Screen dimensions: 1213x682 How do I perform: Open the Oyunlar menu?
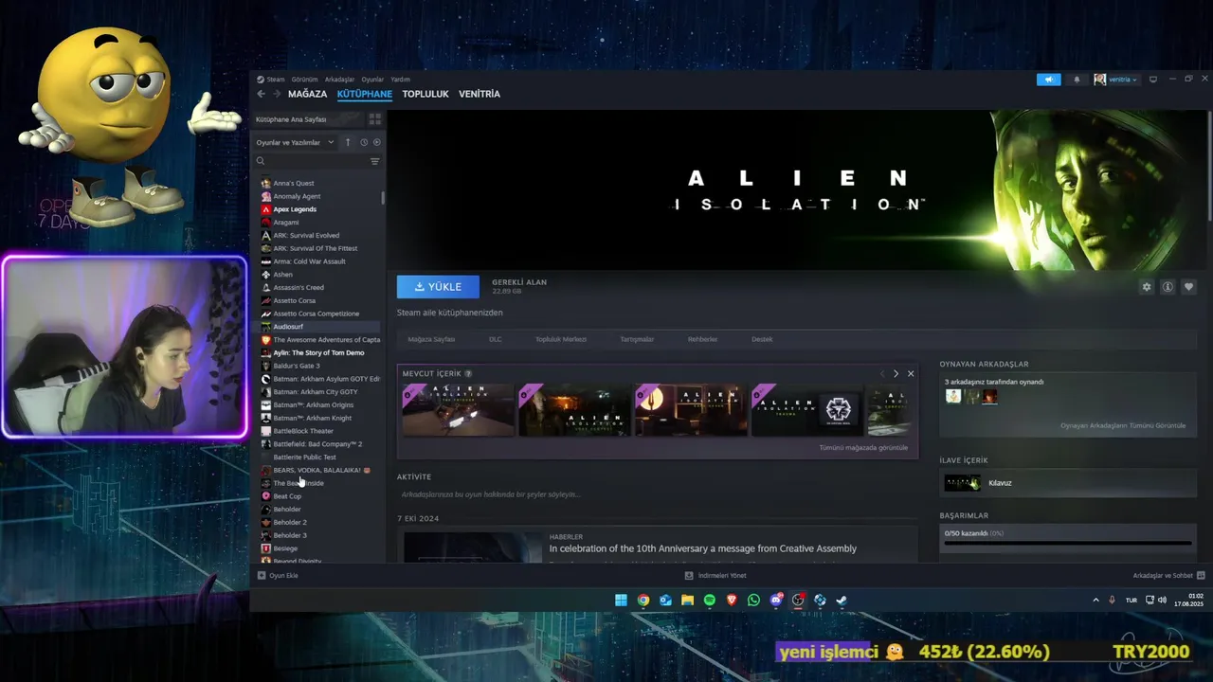pos(372,80)
